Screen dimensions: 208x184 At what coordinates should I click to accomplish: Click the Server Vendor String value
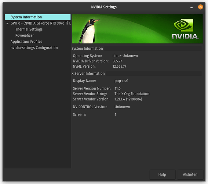(x=132, y=94)
